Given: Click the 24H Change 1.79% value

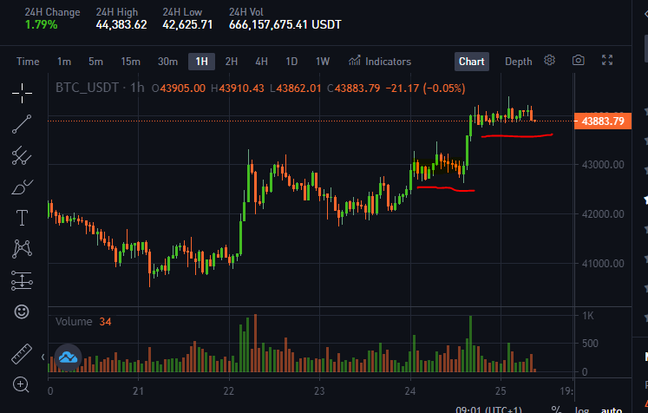Looking at the screenshot, I should (x=42, y=25).
